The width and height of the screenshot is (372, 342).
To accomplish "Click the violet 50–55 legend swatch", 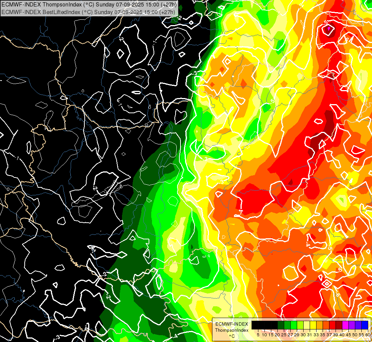I will tap(358, 325).
